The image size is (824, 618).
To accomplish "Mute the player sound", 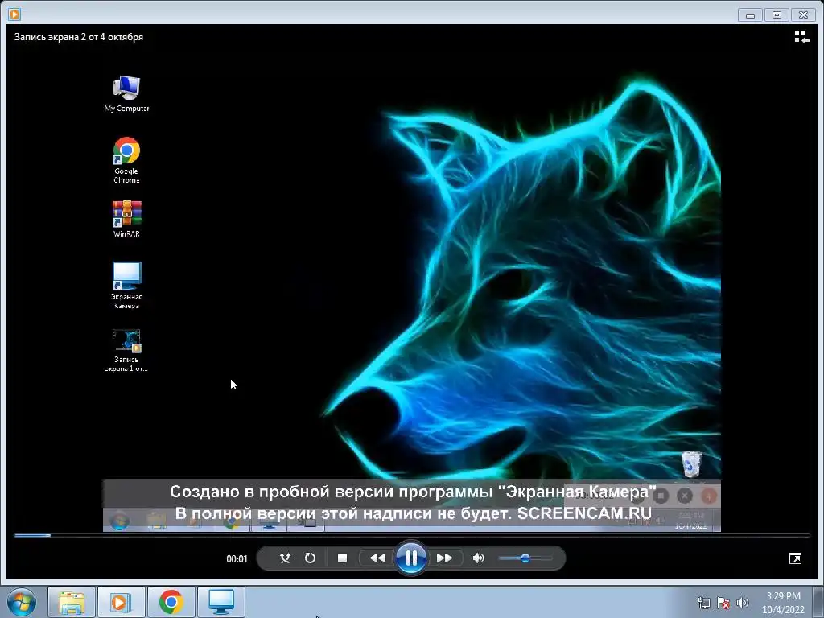I will coord(478,558).
